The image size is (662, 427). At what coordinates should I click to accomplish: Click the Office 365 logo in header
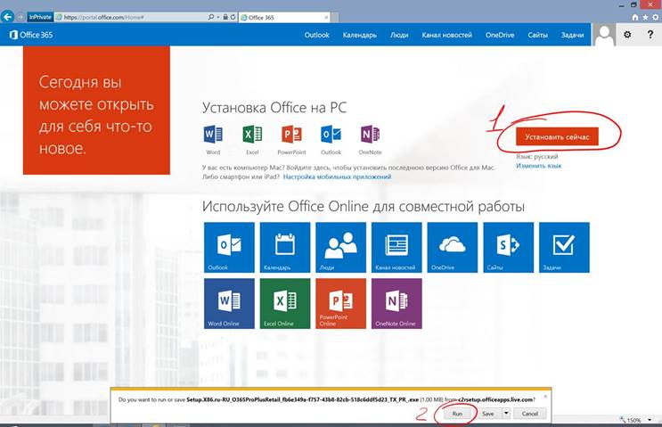(31, 35)
